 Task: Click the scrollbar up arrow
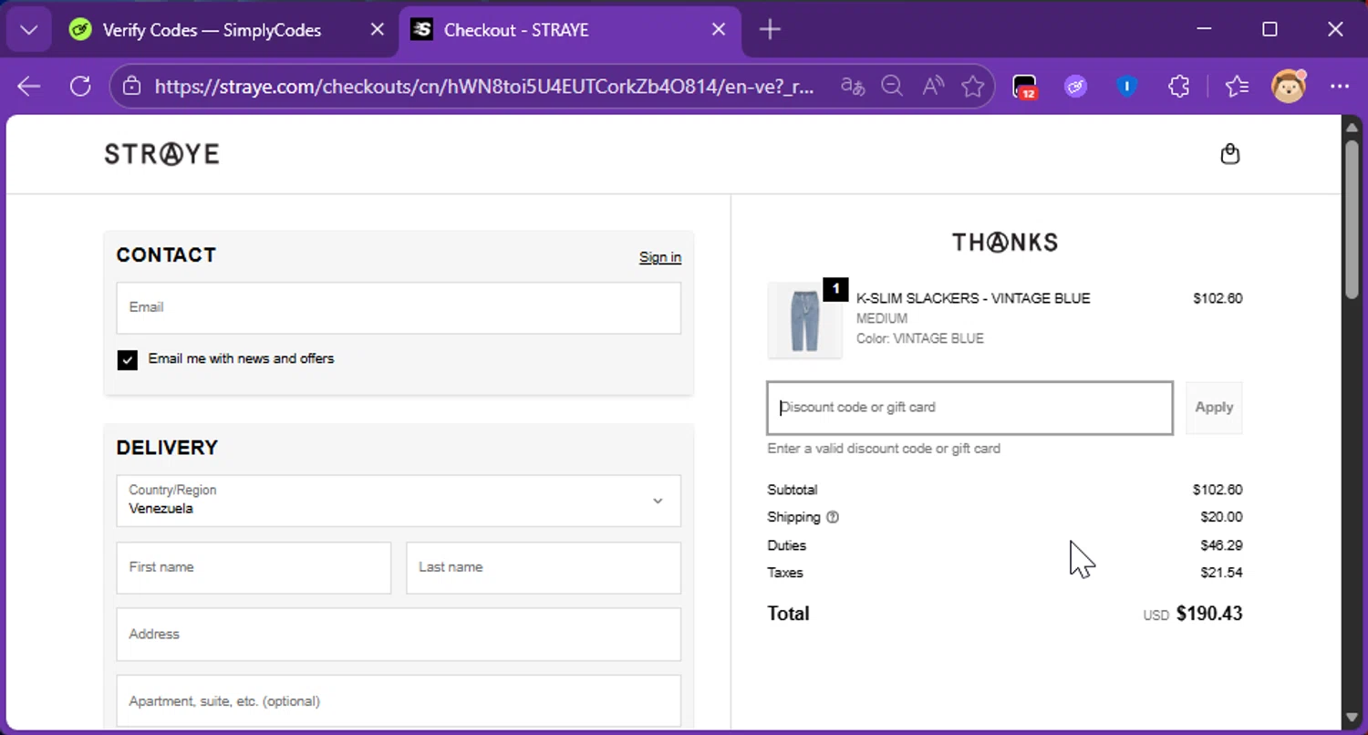pyautogui.click(x=1353, y=126)
